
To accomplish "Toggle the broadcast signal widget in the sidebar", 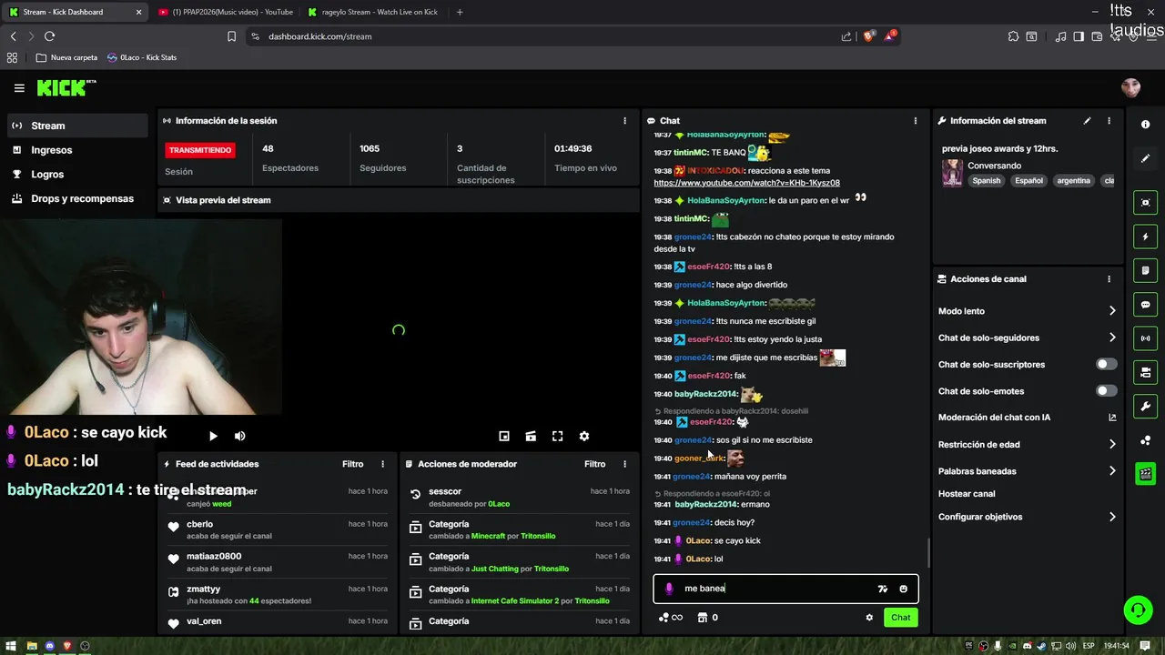I will coord(1145,338).
